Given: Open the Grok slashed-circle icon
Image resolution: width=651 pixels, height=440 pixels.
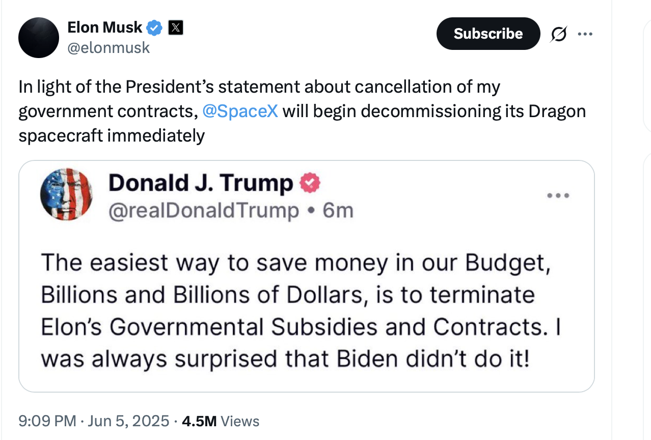Looking at the screenshot, I should pyautogui.click(x=558, y=34).
